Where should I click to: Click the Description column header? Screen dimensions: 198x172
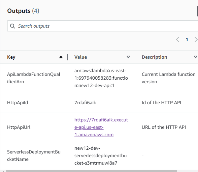click(x=155, y=57)
